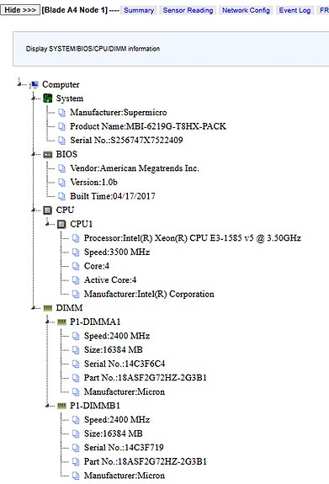Click document icon beside Serial No.:14C3F719
Image resolution: width=329 pixels, height=484 pixels.
point(76,447)
